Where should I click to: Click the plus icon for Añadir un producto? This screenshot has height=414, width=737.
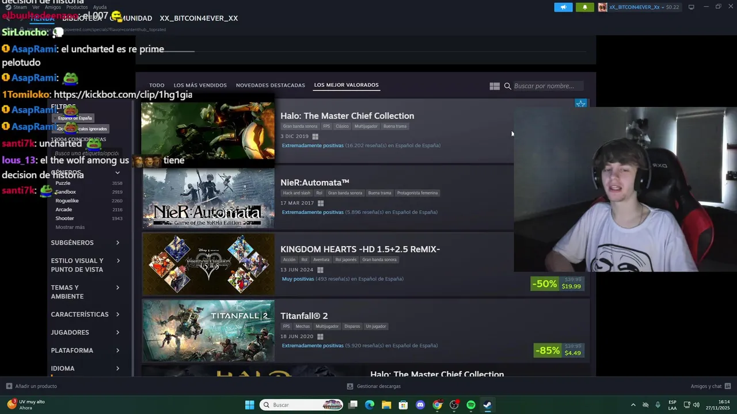coord(9,386)
